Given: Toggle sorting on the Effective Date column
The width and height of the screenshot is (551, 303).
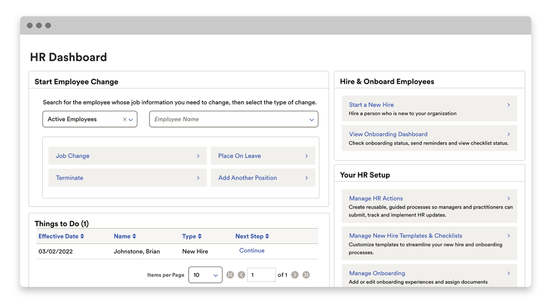Looking at the screenshot, I should tap(61, 236).
